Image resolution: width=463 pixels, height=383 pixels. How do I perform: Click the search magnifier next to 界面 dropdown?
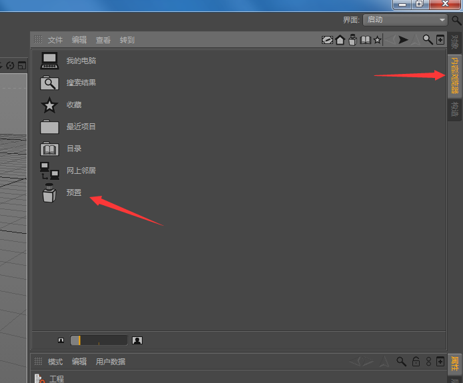point(456,20)
